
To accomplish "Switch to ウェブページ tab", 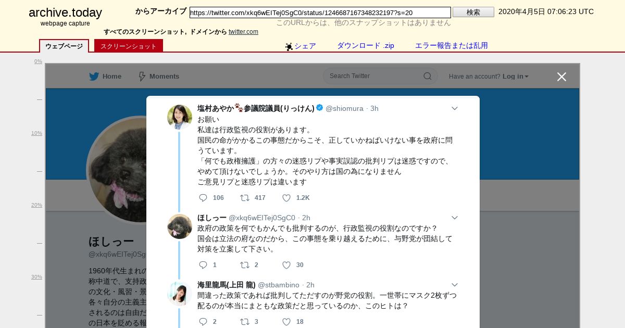I will 64,46.
